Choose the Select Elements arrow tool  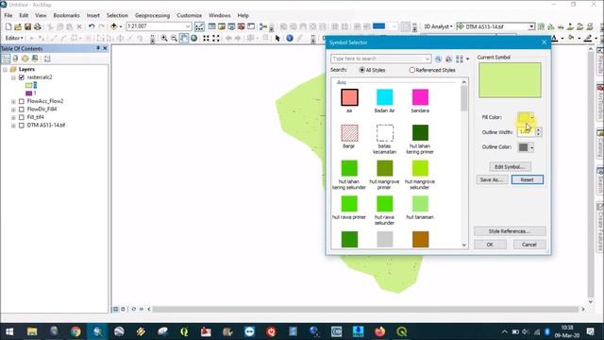tap(277, 38)
